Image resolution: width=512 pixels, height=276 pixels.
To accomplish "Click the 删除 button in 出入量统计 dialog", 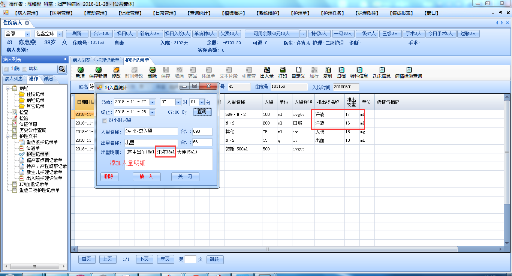I will pos(109,177).
